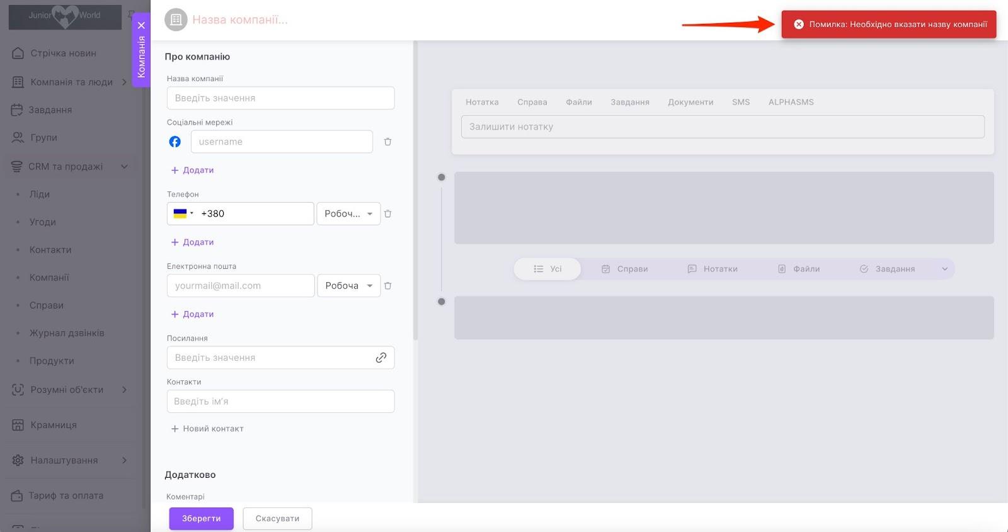Click the company icon next to title
Screen dimensions: 1008x532
point(176,20)
